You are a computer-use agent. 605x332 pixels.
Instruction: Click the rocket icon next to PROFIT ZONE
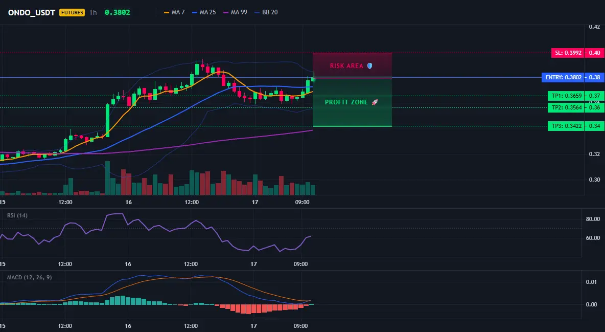tap(375, 102)
